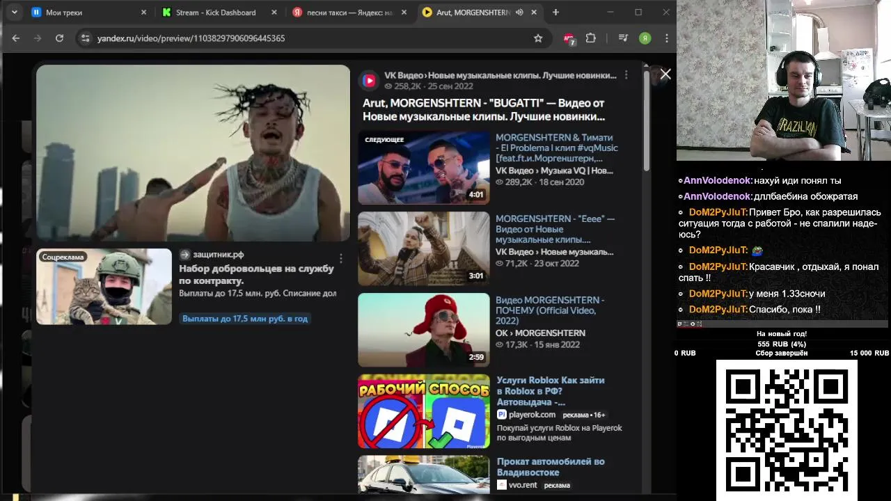Open the vvo.rent ad source link
Screen dimensions: 891x501
coord(522,485)
